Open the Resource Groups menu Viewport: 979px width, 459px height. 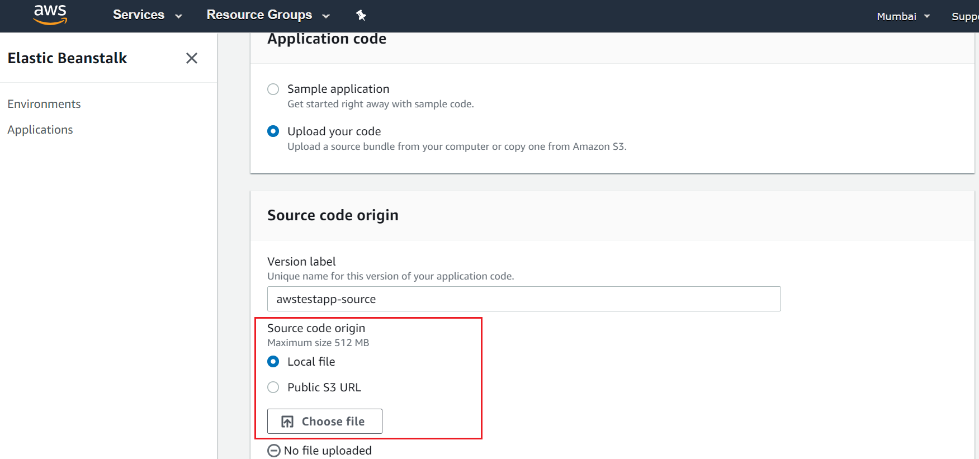[259, 15]
